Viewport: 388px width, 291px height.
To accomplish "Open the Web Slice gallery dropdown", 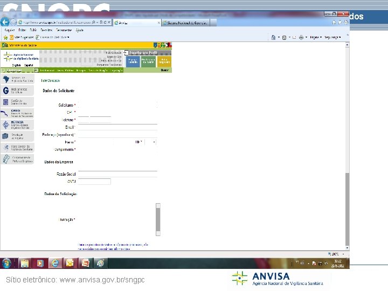I will [52, 37].
